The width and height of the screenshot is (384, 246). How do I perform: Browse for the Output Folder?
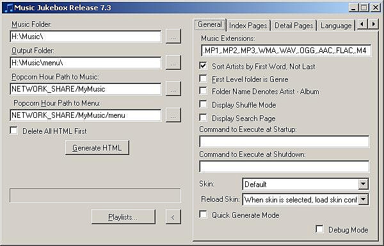173,63
